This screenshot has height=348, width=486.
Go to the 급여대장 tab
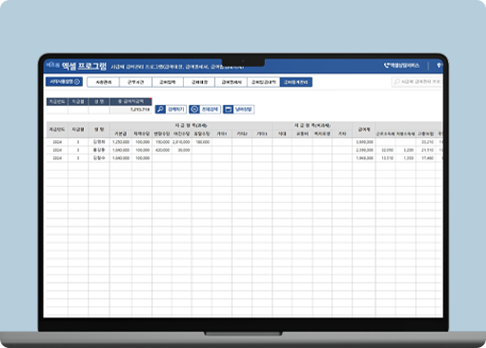coord(199,82)
